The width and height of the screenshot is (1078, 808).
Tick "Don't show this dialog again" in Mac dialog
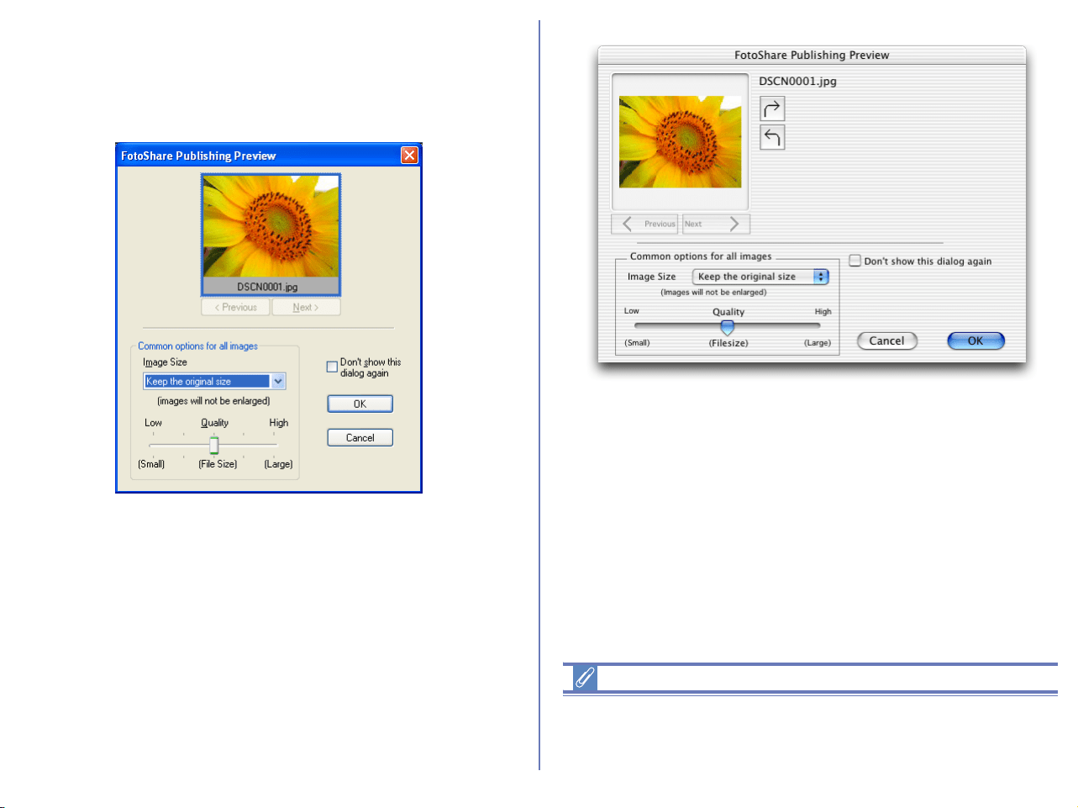855,261
